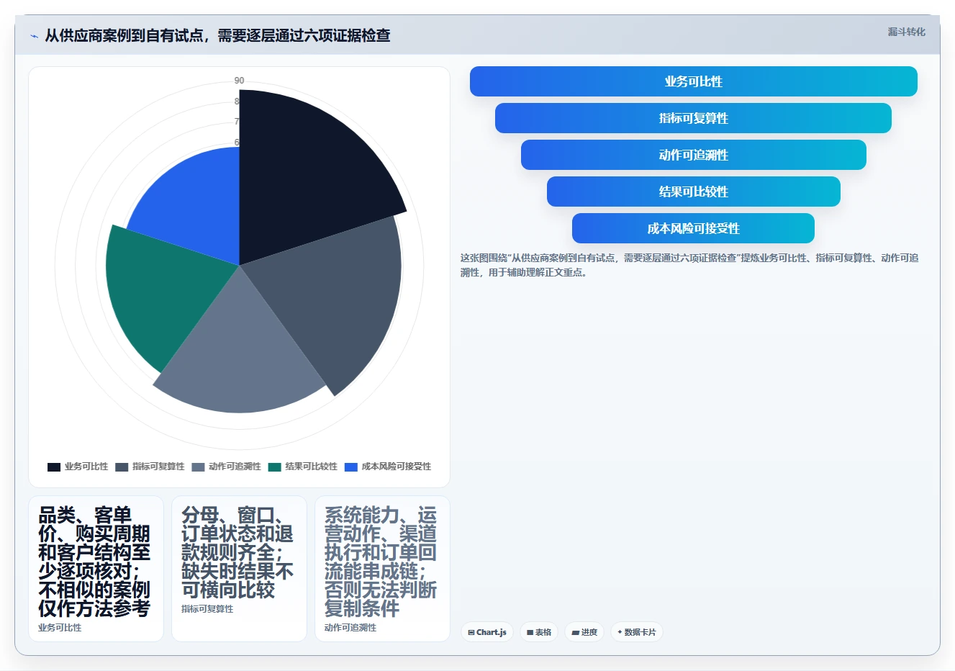Viewport: 955px width, 671px height.
Task: Toggle the 指标可复算性 legend swatch
Action: click(122, 467)
